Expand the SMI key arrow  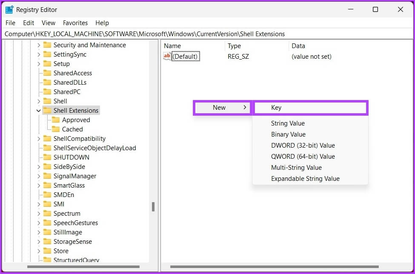[x=39, y=204]
